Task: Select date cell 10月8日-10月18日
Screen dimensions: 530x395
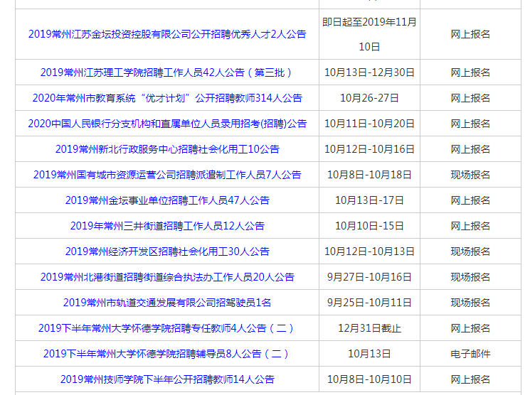Action: pos(369,175)
